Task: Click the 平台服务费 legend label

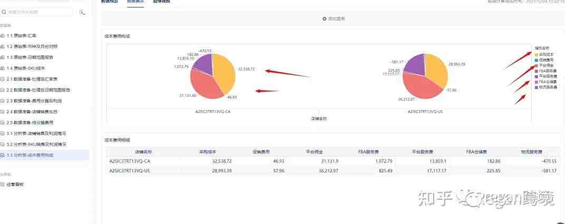Action: pos(548,76)
